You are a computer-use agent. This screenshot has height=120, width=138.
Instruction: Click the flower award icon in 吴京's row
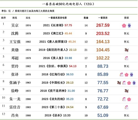(x=124, y=25)
